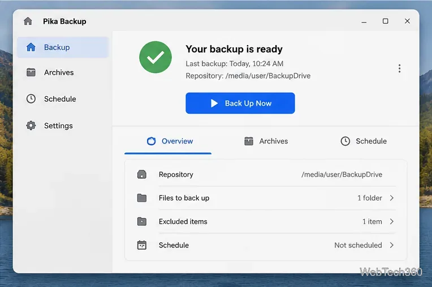Click the archive box icon in sidebar
432x287 pixels.
pos(31,72)
